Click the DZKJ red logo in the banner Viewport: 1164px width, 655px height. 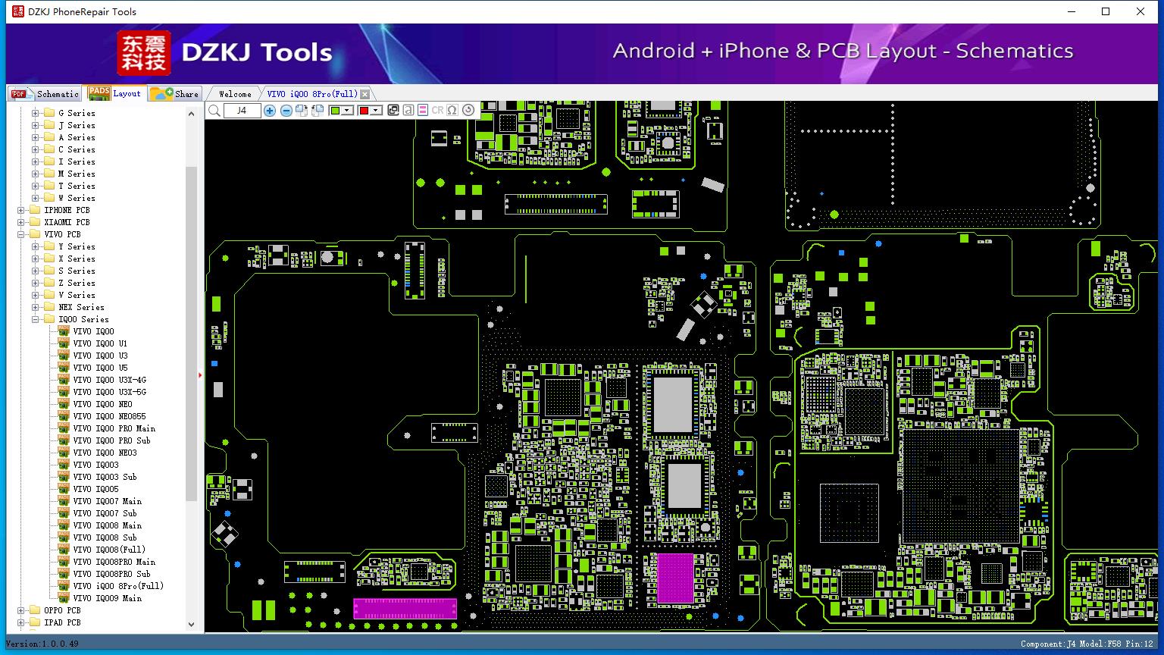point(143,53)
